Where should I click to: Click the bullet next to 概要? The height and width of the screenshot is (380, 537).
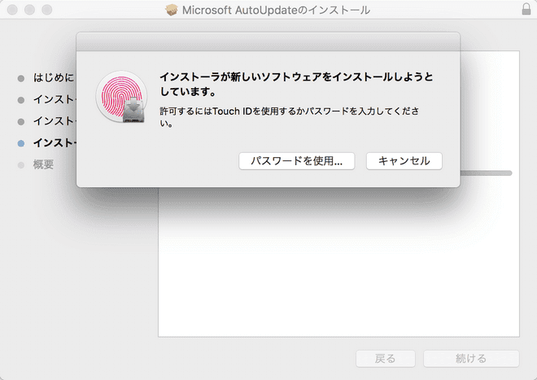click(x=21, y=165)
